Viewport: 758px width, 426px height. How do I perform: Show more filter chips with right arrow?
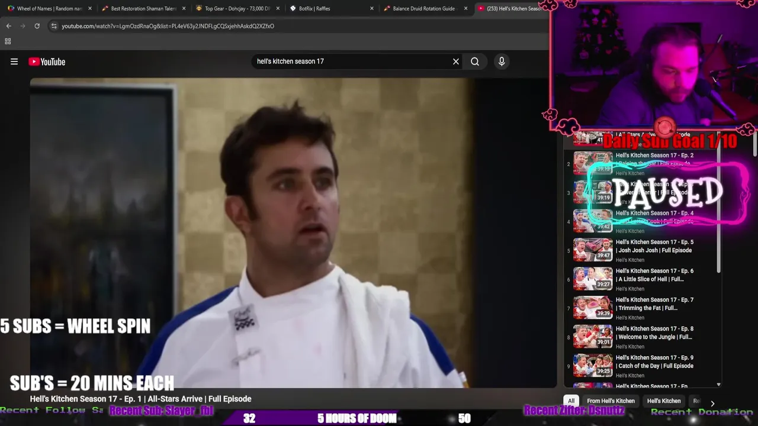tap(712, 404)
